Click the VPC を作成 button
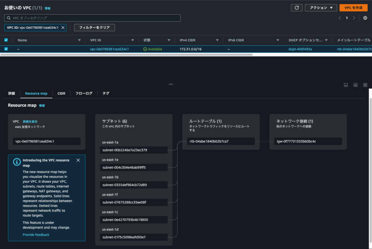This screenshot has width=372, height=249. (x=353, y=8)
